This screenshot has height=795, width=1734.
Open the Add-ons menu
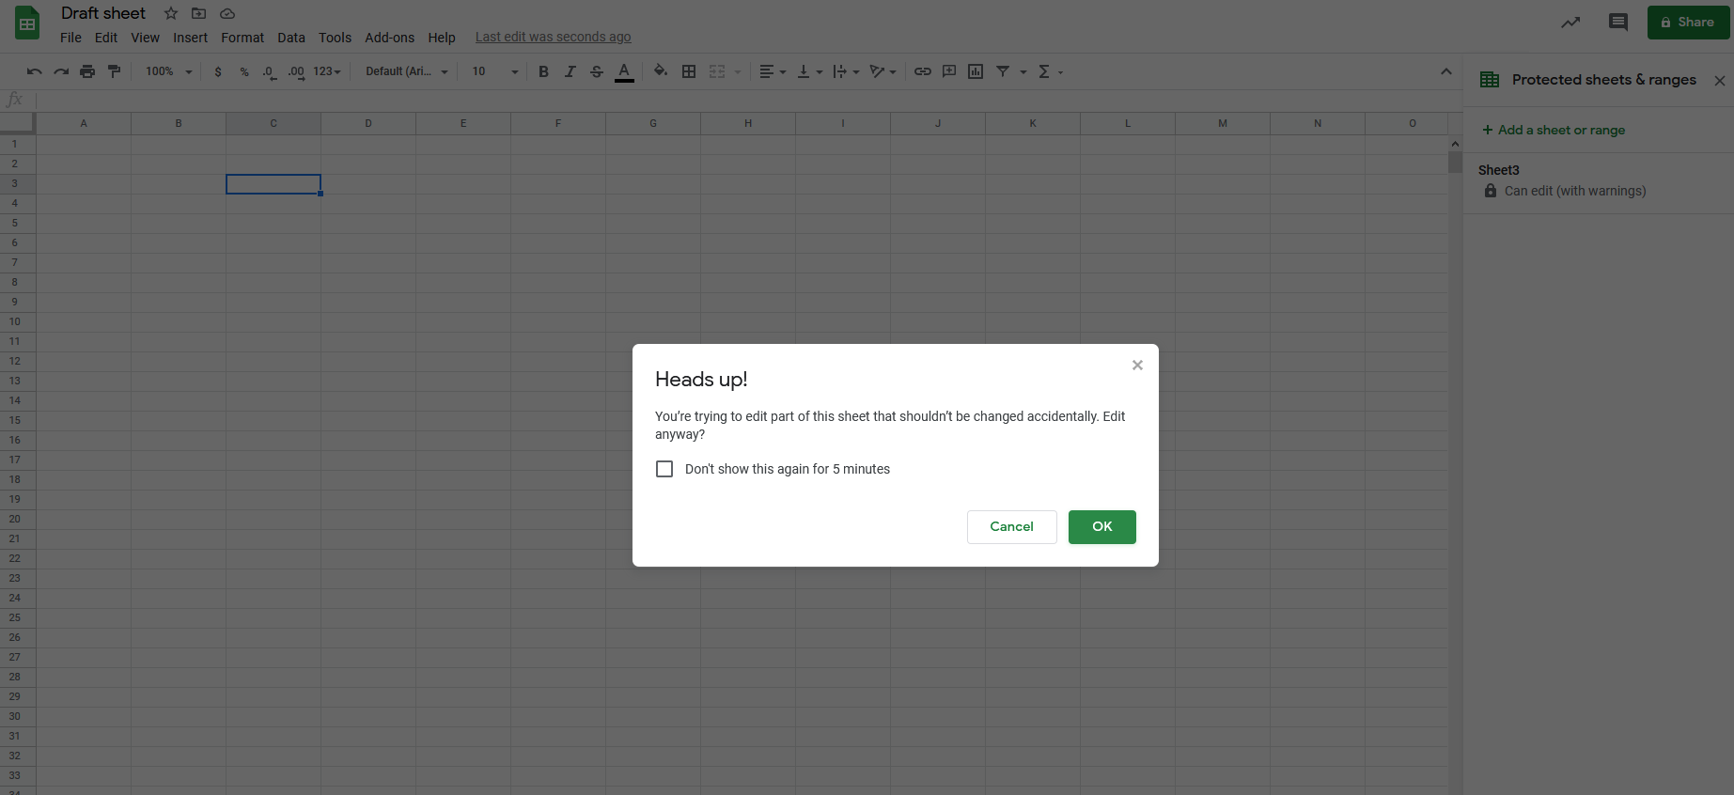pyautogui.click(x=389, y=38)
